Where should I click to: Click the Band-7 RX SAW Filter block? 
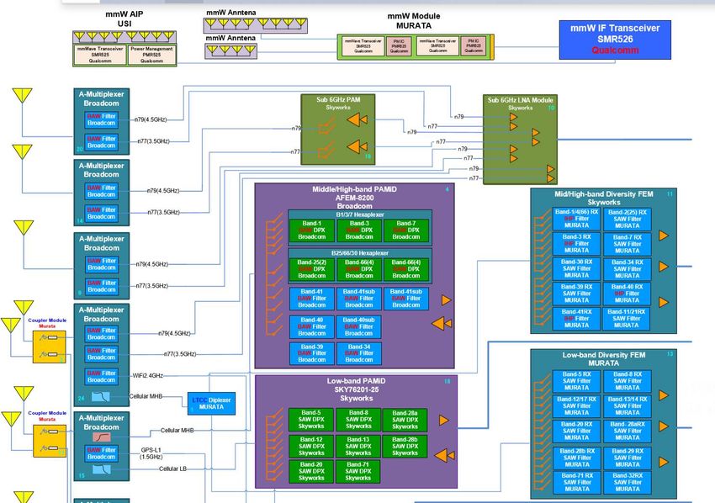point(627,244)
